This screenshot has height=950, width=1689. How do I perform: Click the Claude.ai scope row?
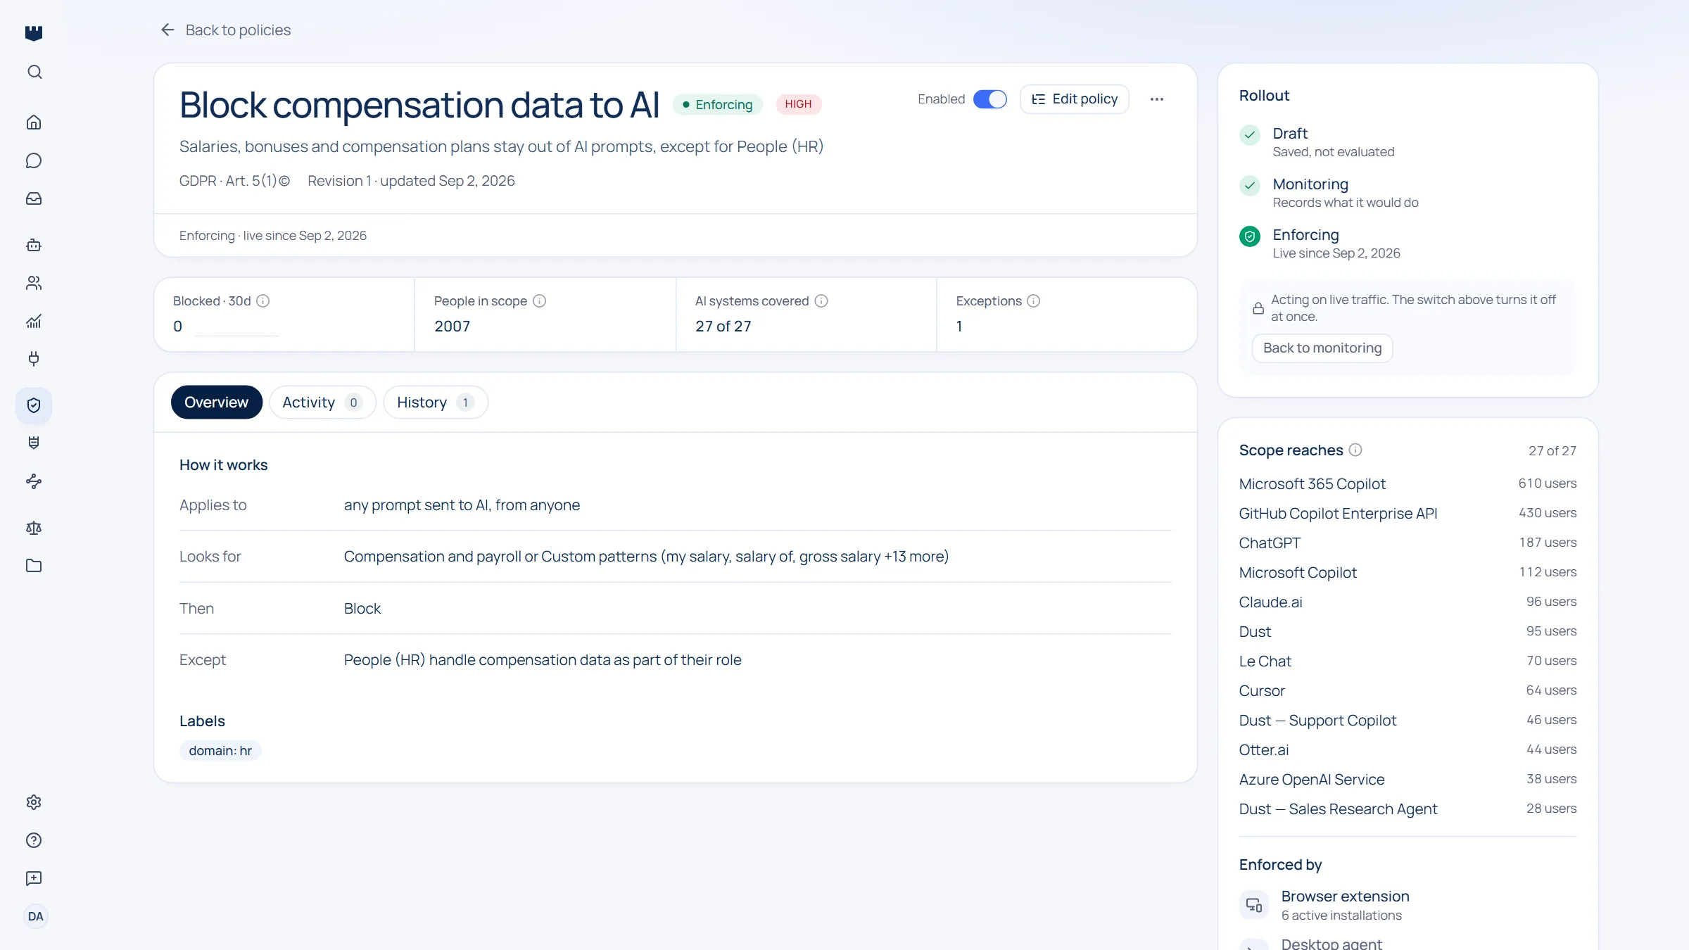coord(1407,602)
